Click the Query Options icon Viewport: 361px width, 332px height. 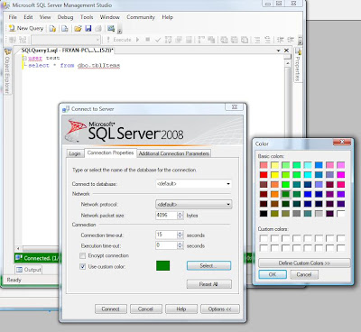[x=179, y=40]
